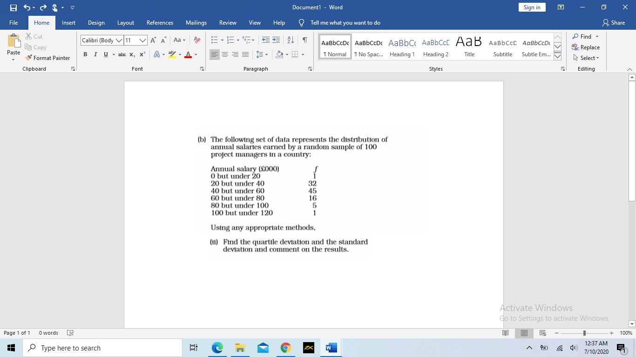Viewport: 636px width, 357px height.
Task: Switch to the Layout tab
Action: (x=125, y=23)
